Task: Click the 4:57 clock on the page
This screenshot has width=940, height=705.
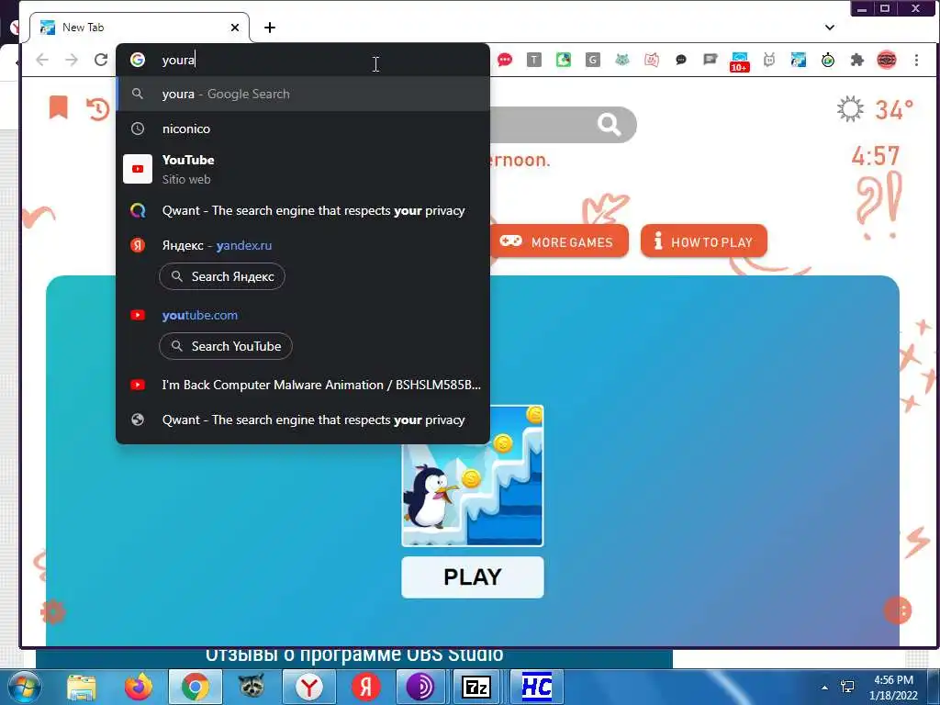Action: click(x=876, y=156)
